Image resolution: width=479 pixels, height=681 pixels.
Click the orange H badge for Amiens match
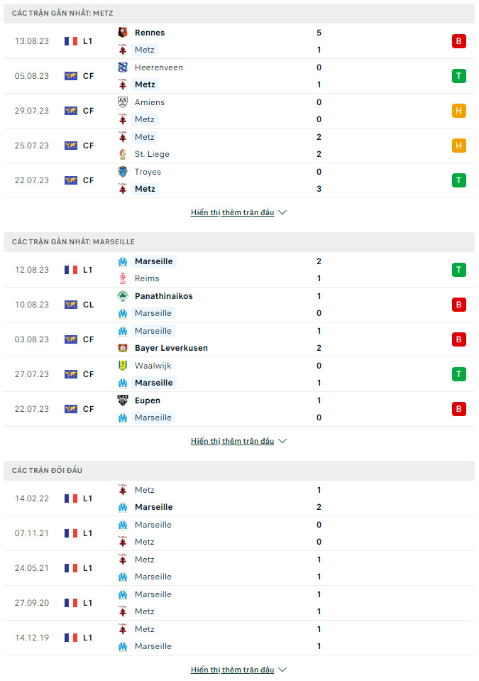458,111
